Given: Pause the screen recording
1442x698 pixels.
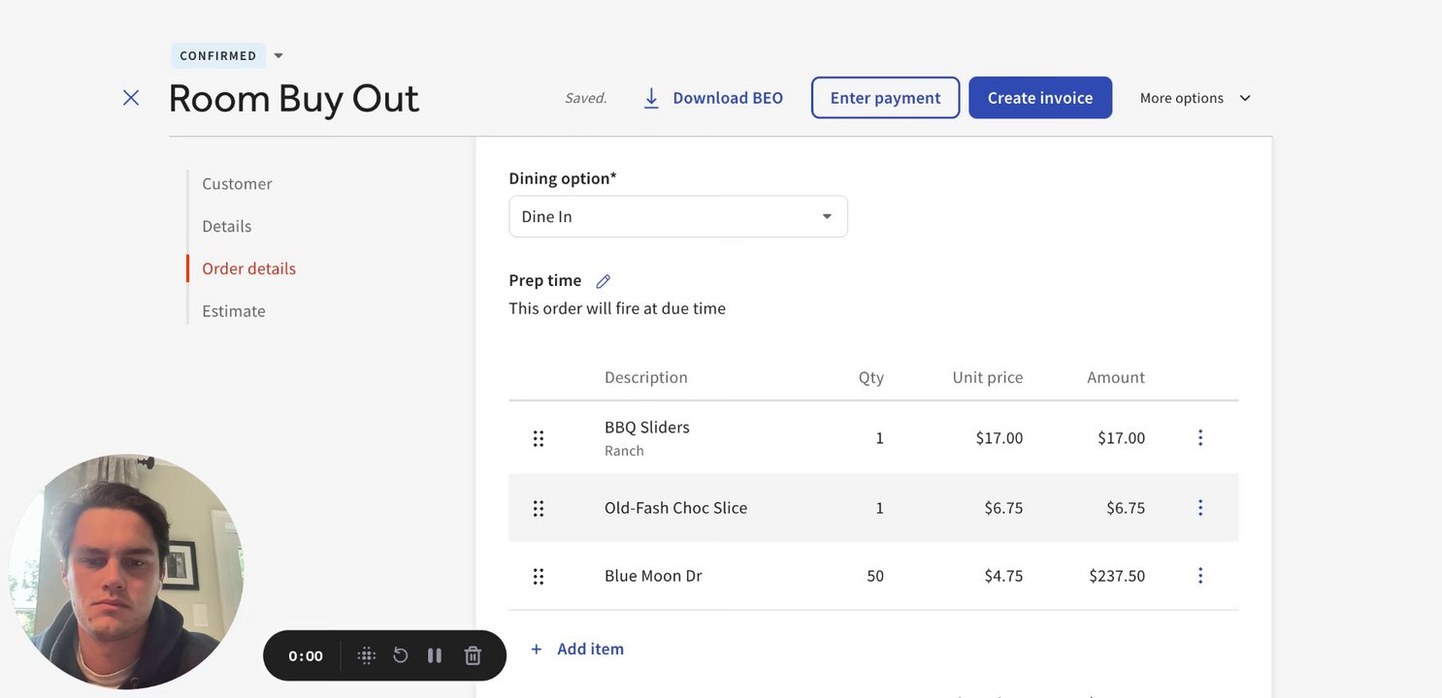Looking at the screenshot, I should tap(435, 656).
